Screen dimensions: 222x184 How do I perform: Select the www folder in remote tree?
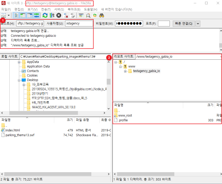tap(132, 66)
